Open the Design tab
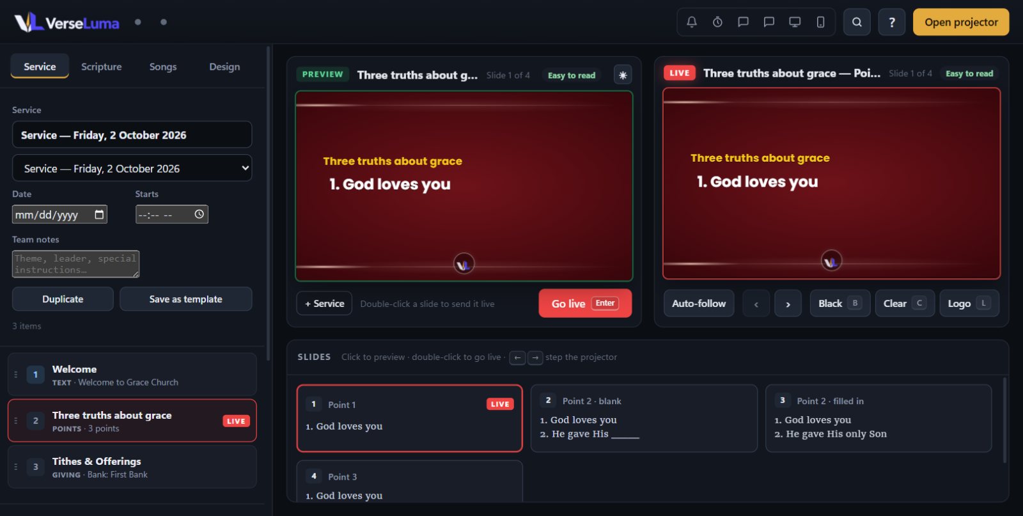This screenshot has height=516, width=1023. click(224, 66)
